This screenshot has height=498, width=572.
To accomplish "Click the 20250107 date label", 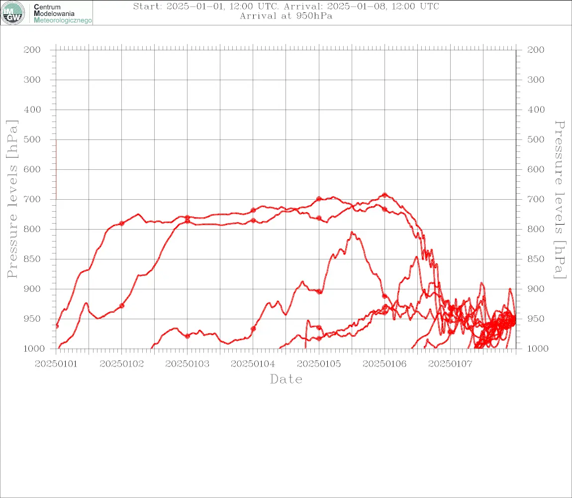I will pyautogui.click(x=451, y=364).
